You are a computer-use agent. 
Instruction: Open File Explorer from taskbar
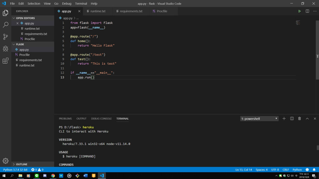click(x=20, y=176)
